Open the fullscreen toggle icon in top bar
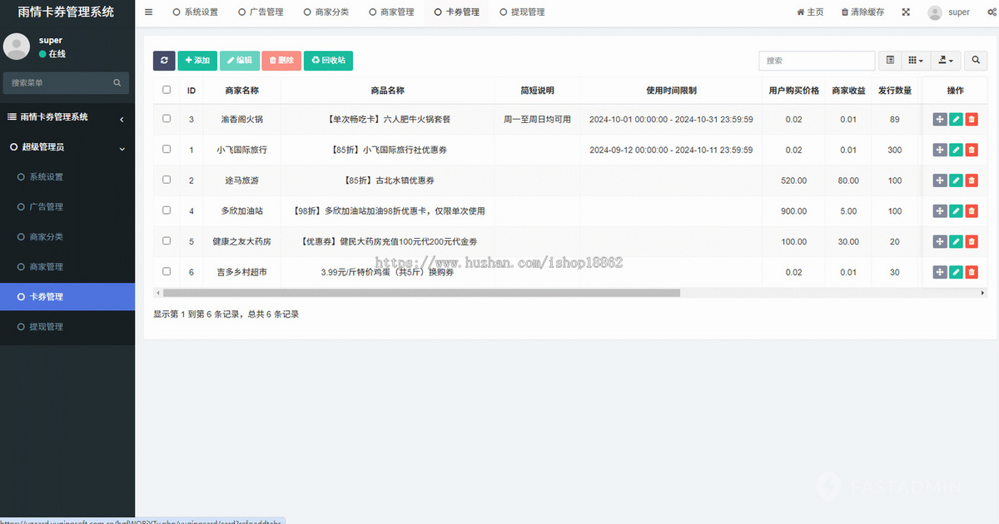The image size is (999, 524). pos(906,12)
